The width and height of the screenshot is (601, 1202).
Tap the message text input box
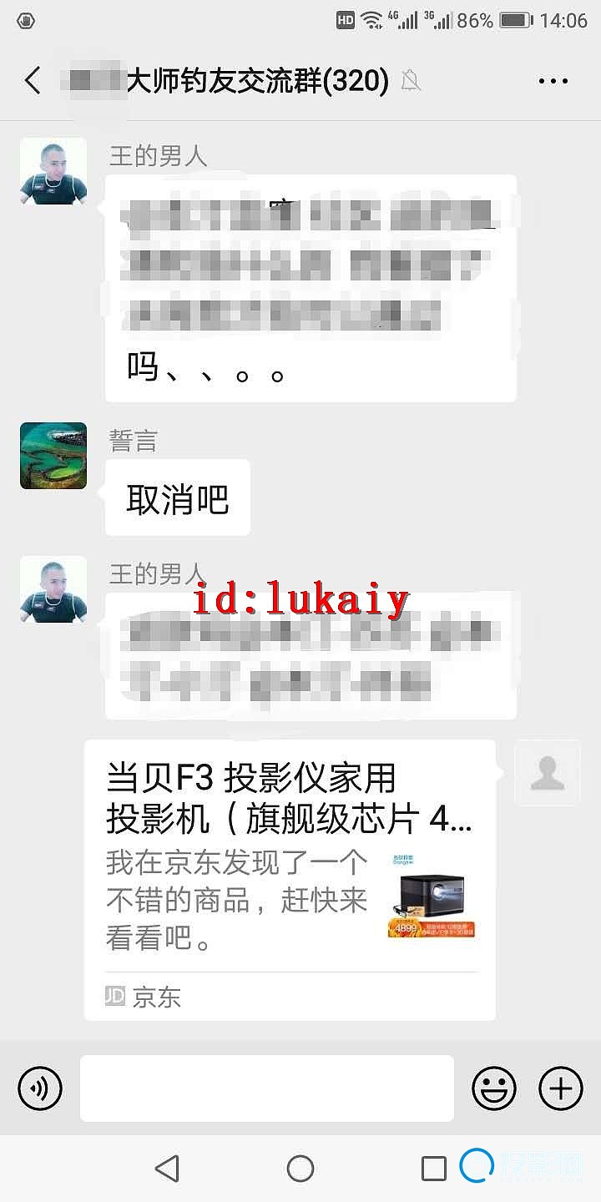tap(267, 1088)
